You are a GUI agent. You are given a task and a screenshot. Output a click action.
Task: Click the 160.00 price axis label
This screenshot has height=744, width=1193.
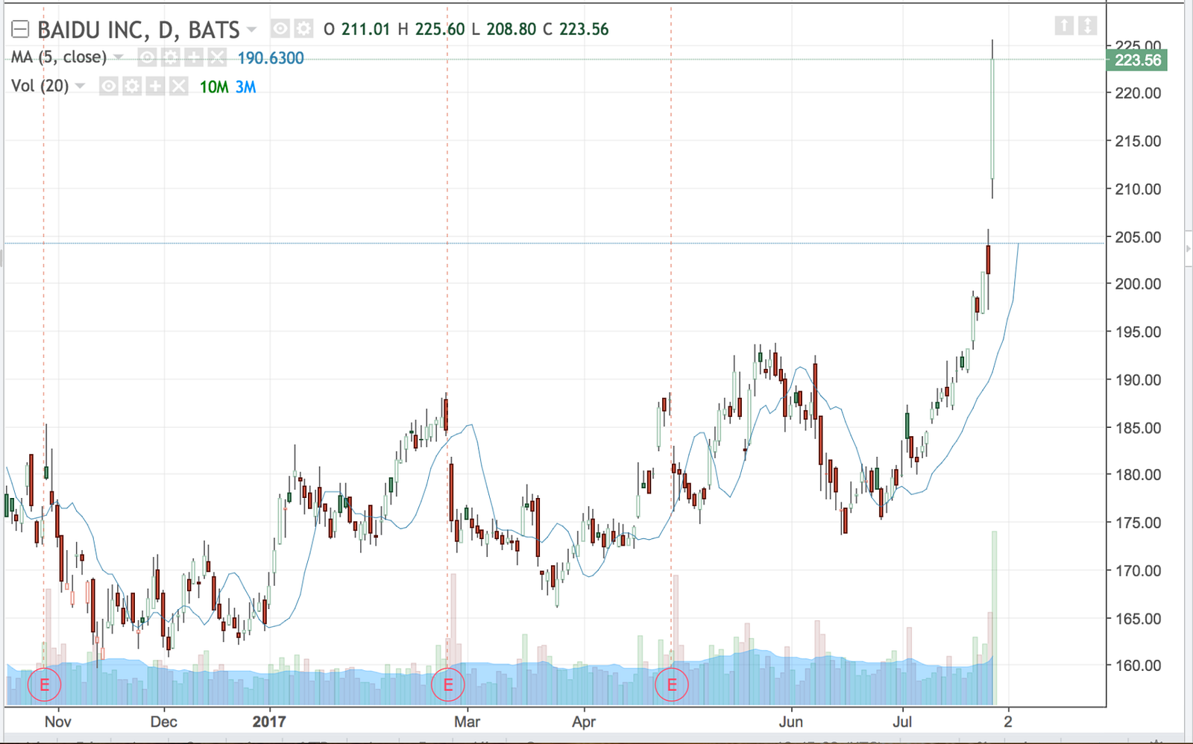point(1137,666)
